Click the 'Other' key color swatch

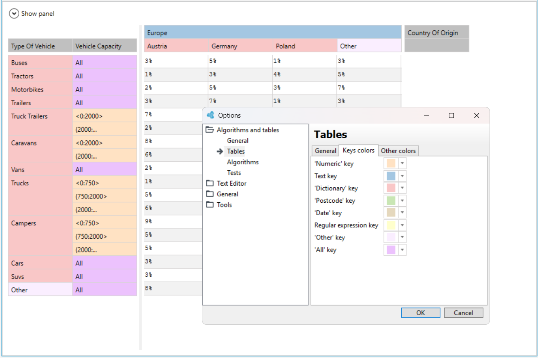click(391, 237)
